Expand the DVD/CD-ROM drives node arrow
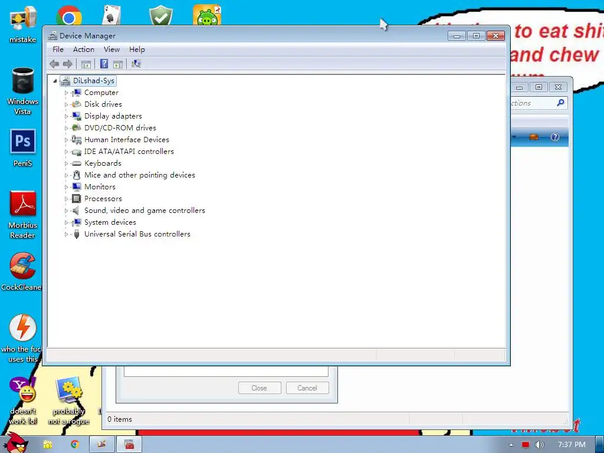 66,128
